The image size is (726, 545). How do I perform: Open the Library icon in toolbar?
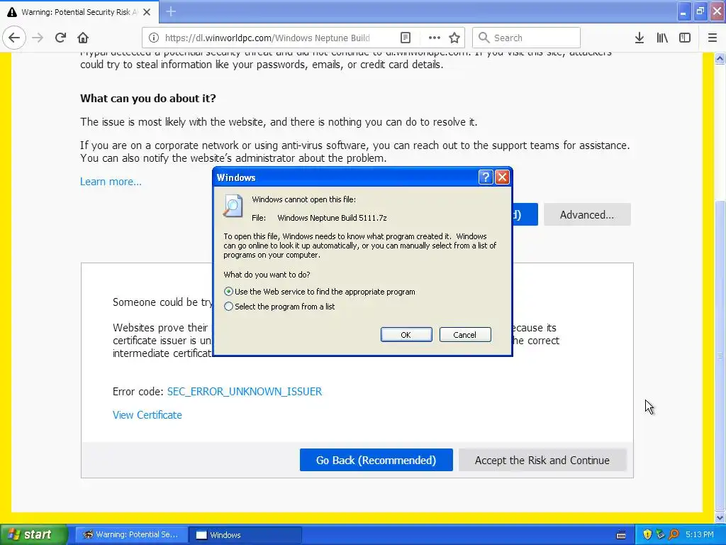click(662, 38)
